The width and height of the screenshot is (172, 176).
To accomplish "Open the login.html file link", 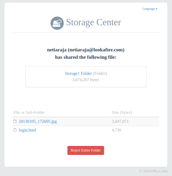I will (x=27, y=130).
